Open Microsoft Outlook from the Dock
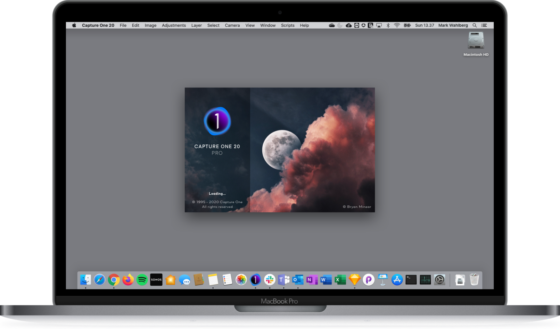The image size is (560, 329). 298,280
